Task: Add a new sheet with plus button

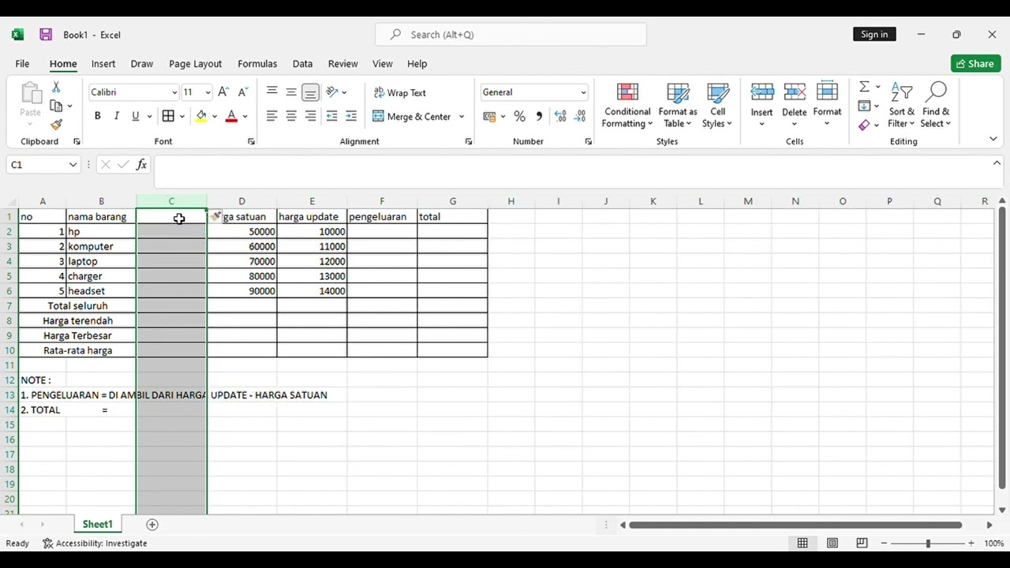Action: point(152,525)
